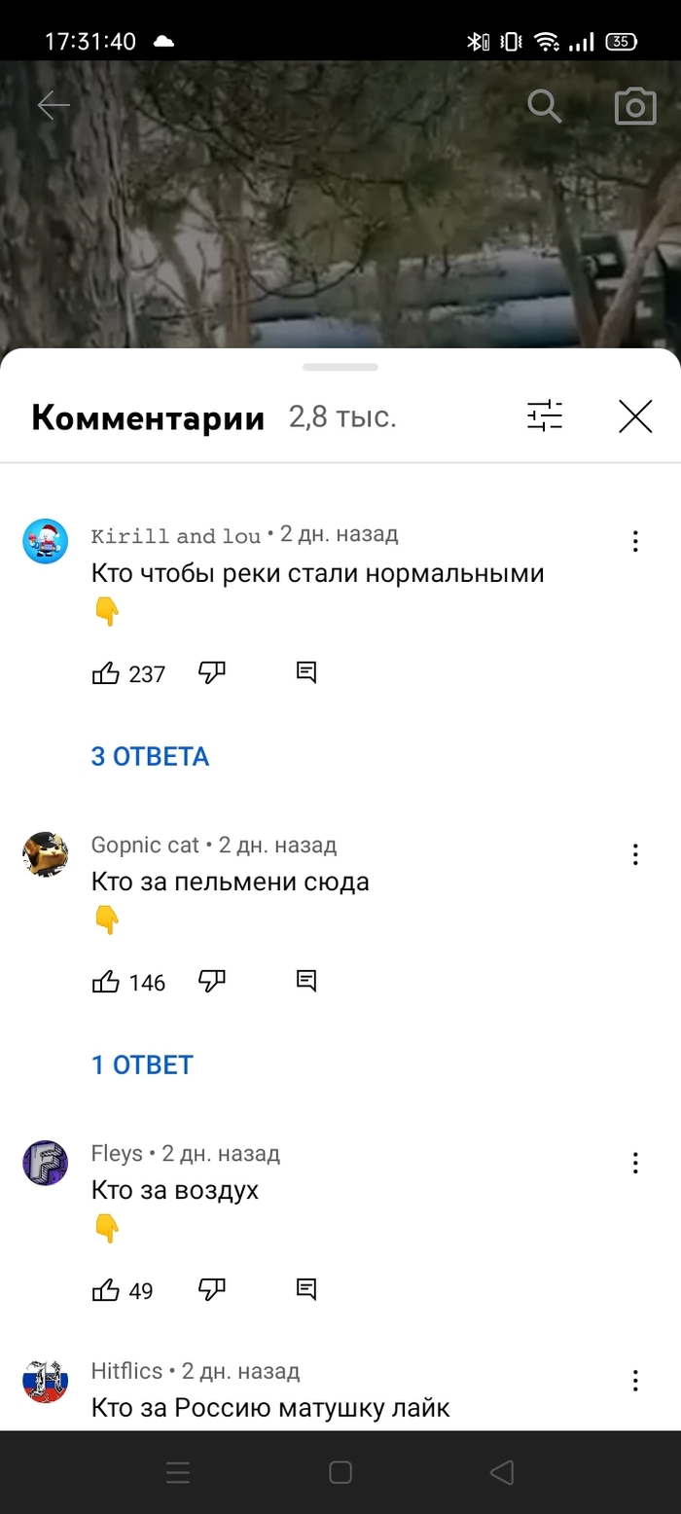Tap the comments sheet drag handle
The image size is (681, 1514).
[x=340, y=367]
